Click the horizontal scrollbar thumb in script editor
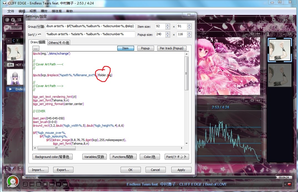This screenshot has height=192, width=298. pos(57,148)
